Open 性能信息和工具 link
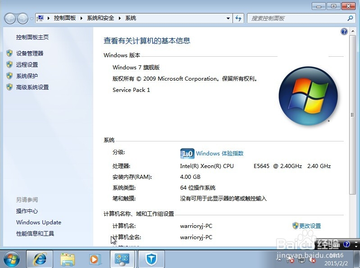Viewport: 360px width, 268px height. click(x=35, y=234)
